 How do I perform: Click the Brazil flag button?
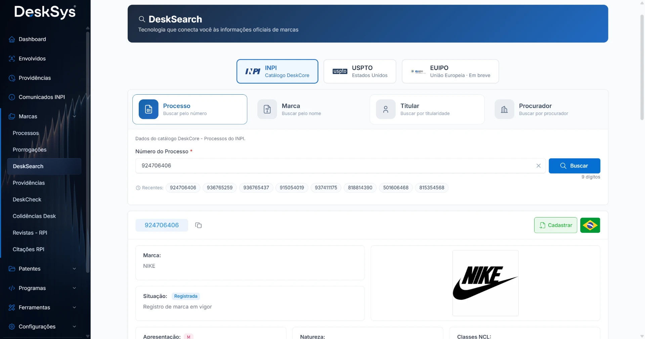click(590, 226)
